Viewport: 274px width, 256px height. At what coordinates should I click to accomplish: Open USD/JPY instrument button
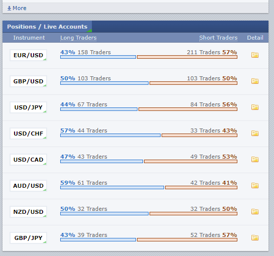point(28,107)
